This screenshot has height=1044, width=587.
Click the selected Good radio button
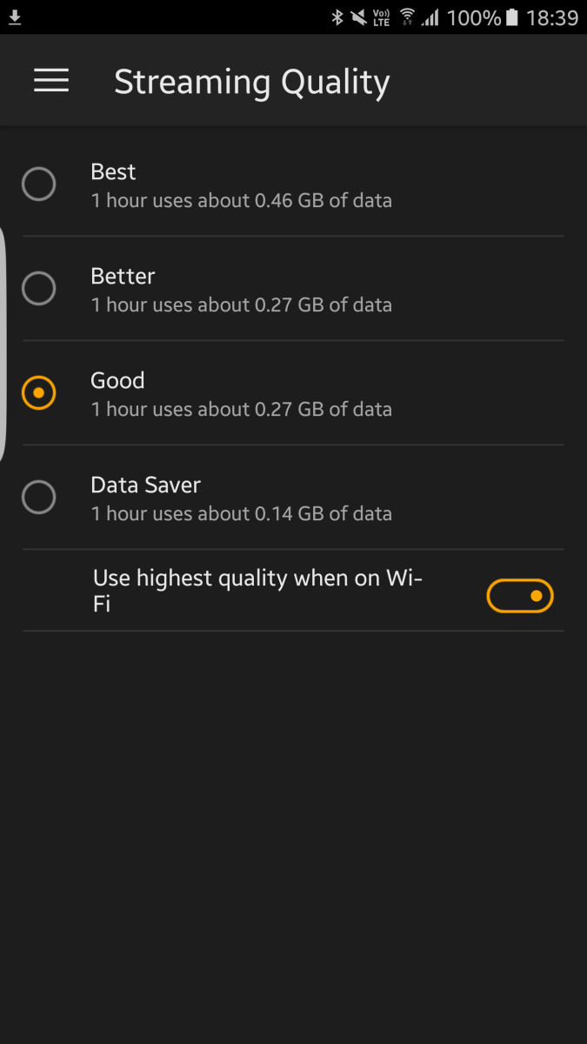coord(39,393)
